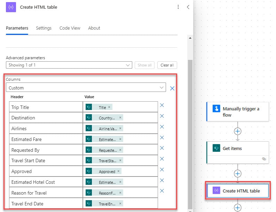Remove the token in the Estimated Hotel Cost value
Image resolution: width=276 pixels, height=212 pixels.
[120, 182]
